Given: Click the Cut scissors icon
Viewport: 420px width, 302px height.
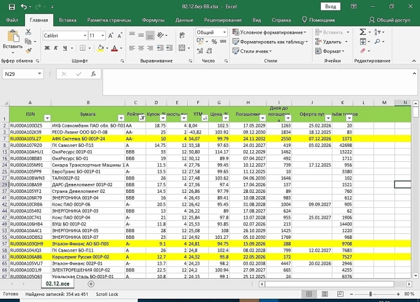Looking at the screenshot, I should (x=29, y=32).
